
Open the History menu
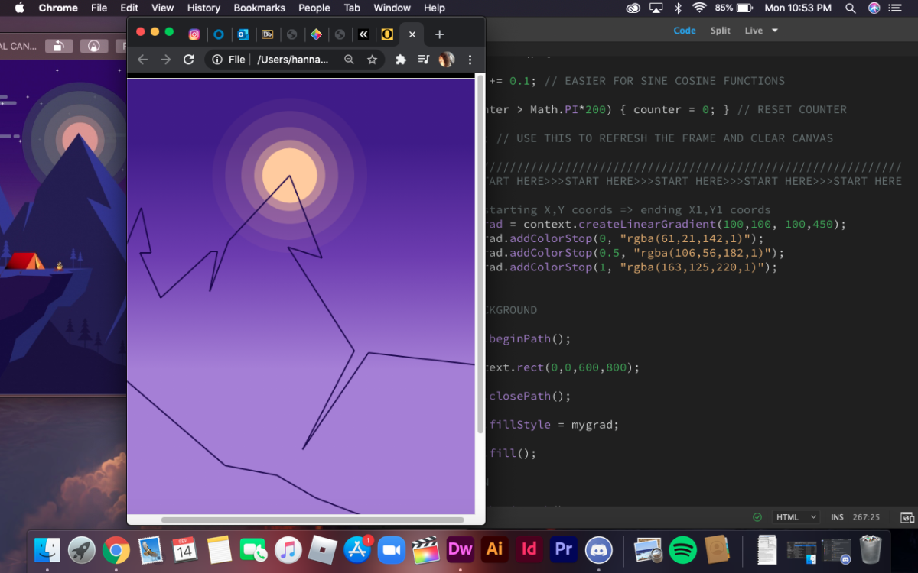pyautogui.click(x=203, y=8)
